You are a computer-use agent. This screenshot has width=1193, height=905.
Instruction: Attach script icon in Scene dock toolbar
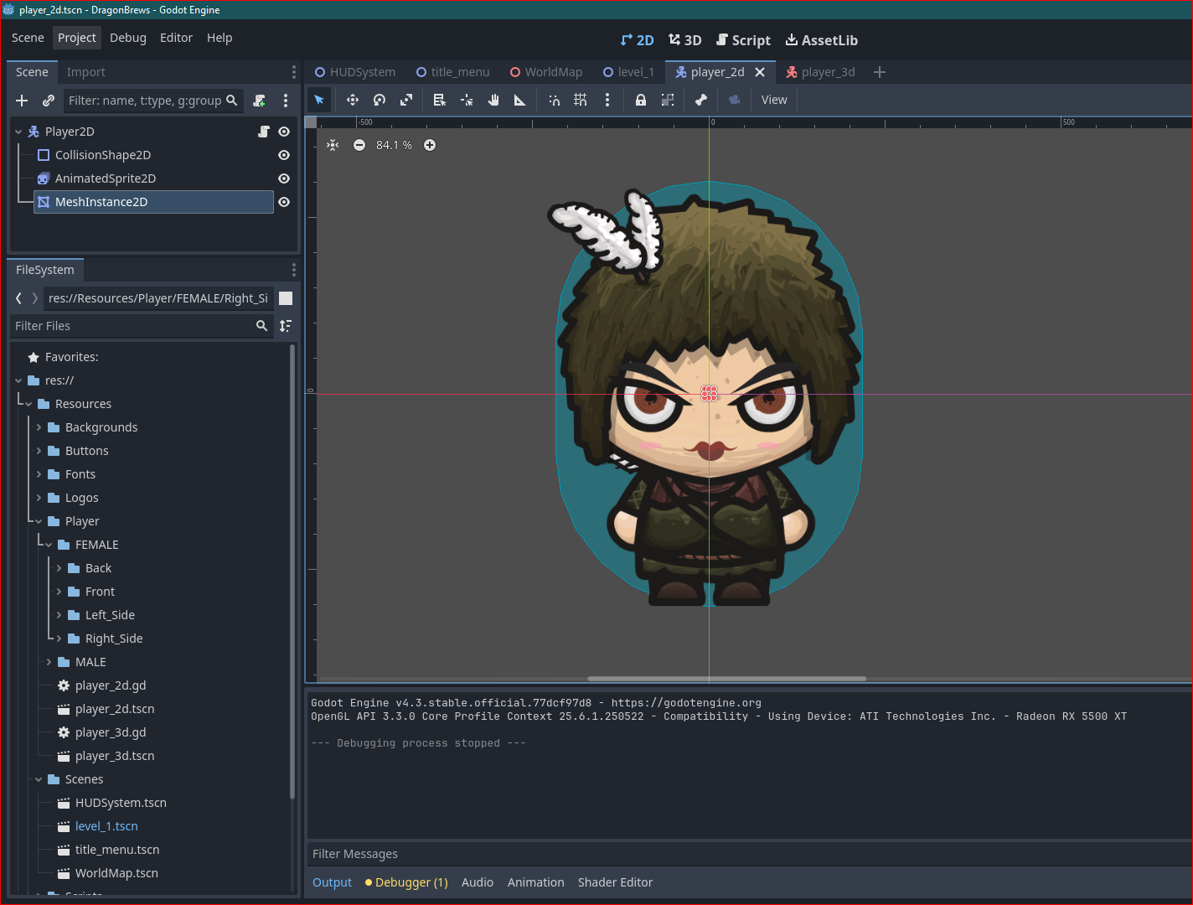click(x=260, y=101)
